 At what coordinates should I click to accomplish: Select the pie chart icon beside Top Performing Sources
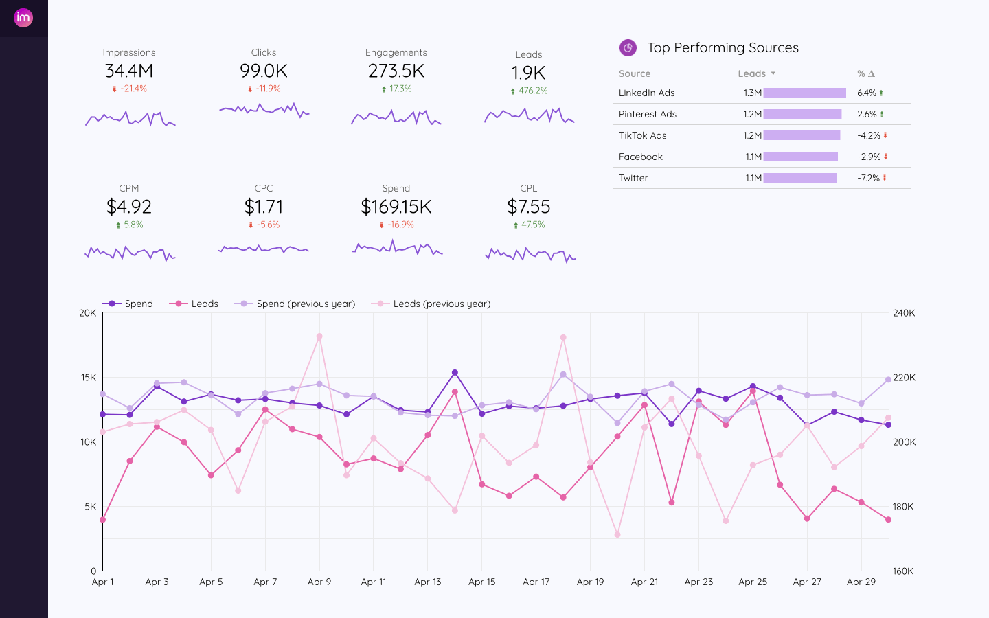[628, 47]
